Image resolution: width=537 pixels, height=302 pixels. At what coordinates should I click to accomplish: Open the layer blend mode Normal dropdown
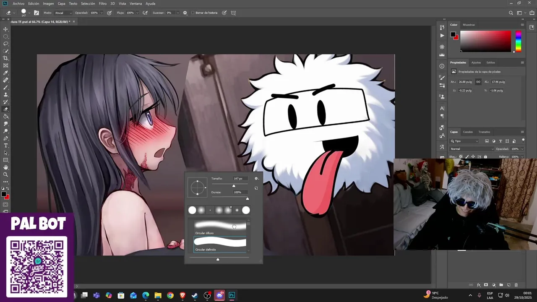click(472, 149)
